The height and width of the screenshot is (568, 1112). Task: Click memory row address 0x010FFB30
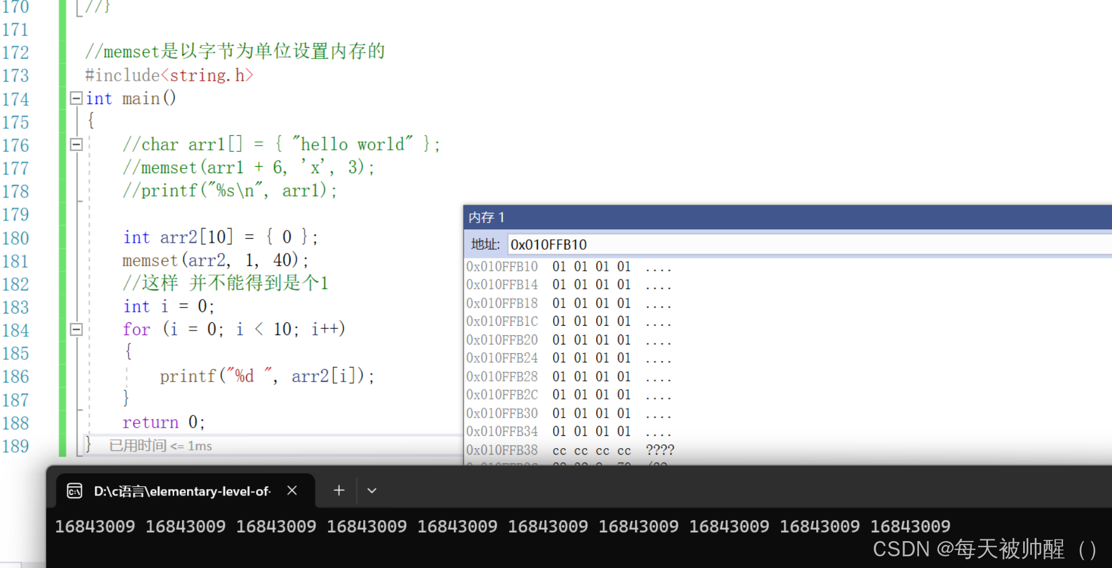tap(502, 414)
